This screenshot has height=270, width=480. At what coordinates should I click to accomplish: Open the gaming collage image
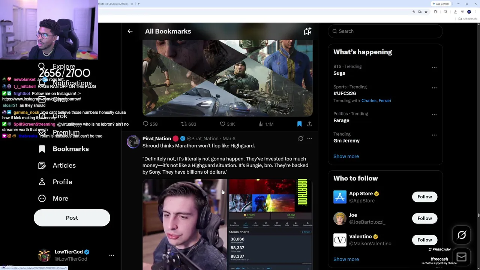pos(228,78)
